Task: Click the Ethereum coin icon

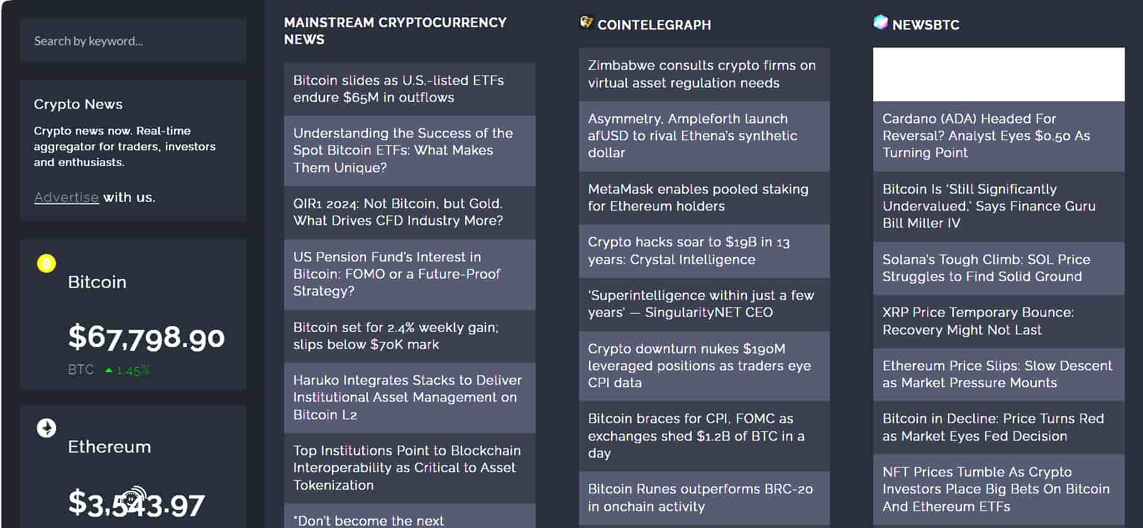Action: [47, 428]
